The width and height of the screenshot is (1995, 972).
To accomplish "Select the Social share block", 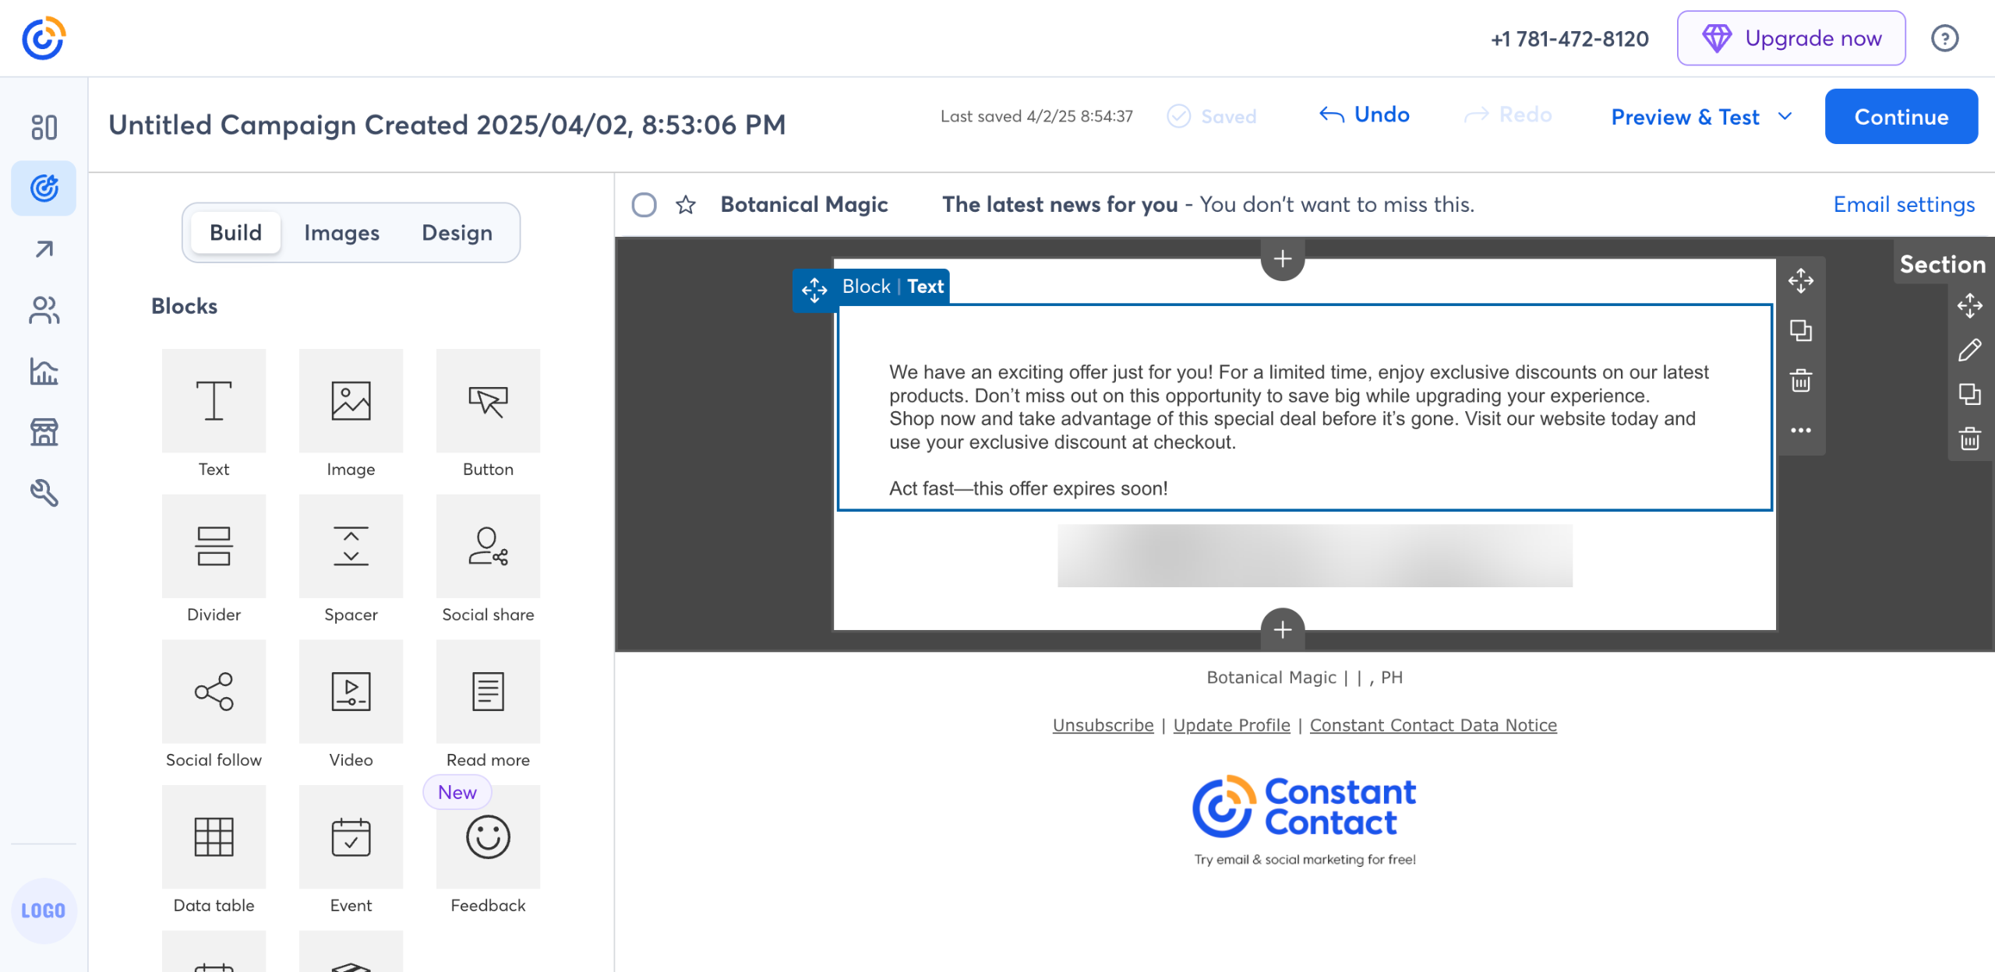I will click(x=488, y=546).
